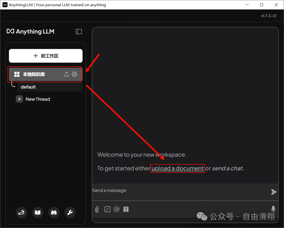Click the send a chat text
This screenshot has width=284, height=228.
pyautogui.click(x=228, y=168)
